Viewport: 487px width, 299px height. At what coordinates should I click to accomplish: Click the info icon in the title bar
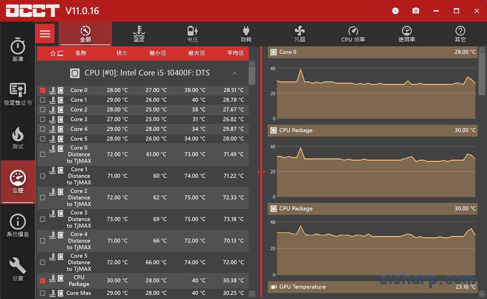click(395, 11)
